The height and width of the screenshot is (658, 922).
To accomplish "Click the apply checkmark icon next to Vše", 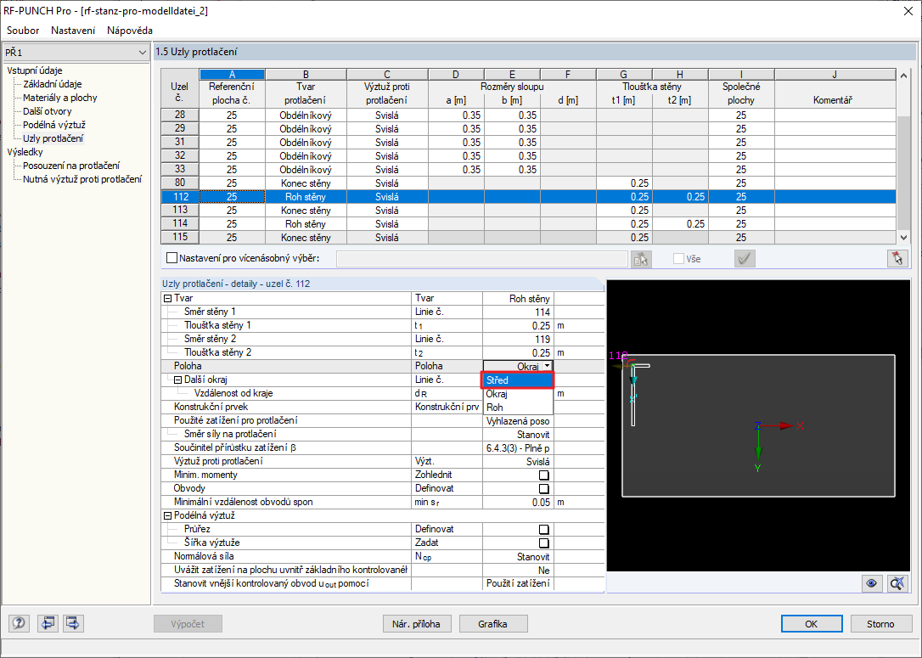I will (x=745, y=259).
